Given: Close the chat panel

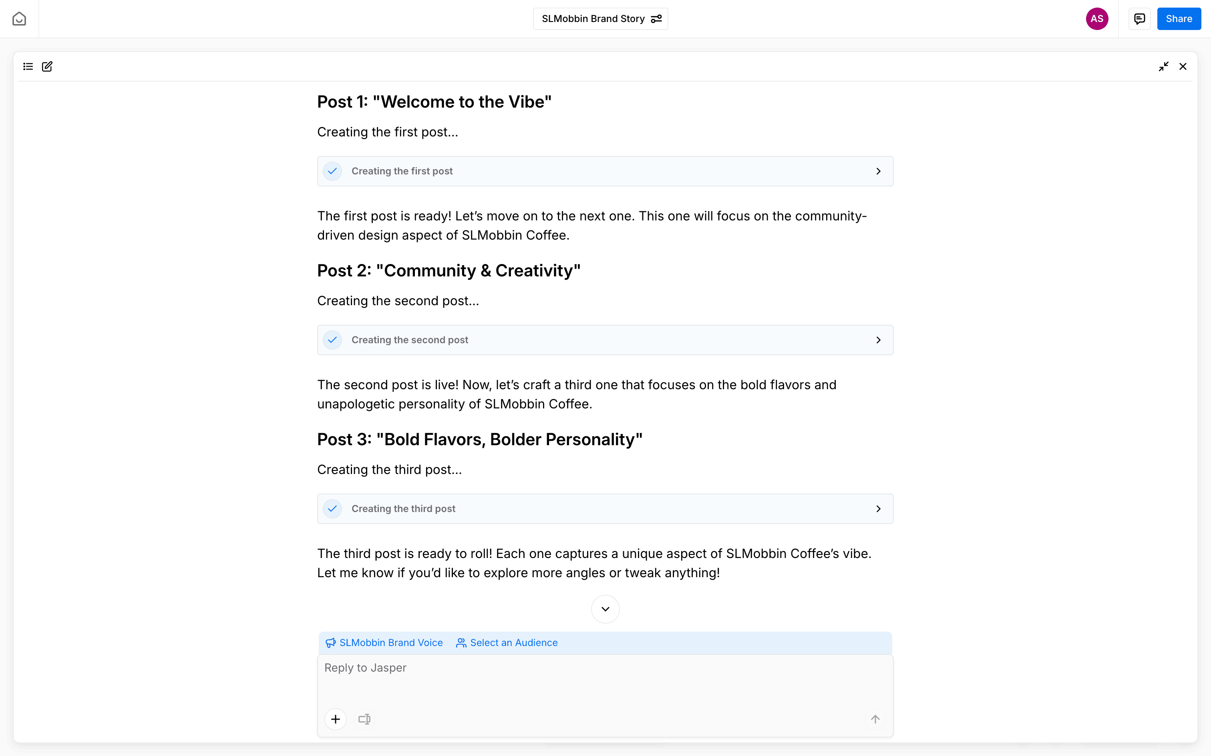Looking at the screenshot, I should 1183,66.
